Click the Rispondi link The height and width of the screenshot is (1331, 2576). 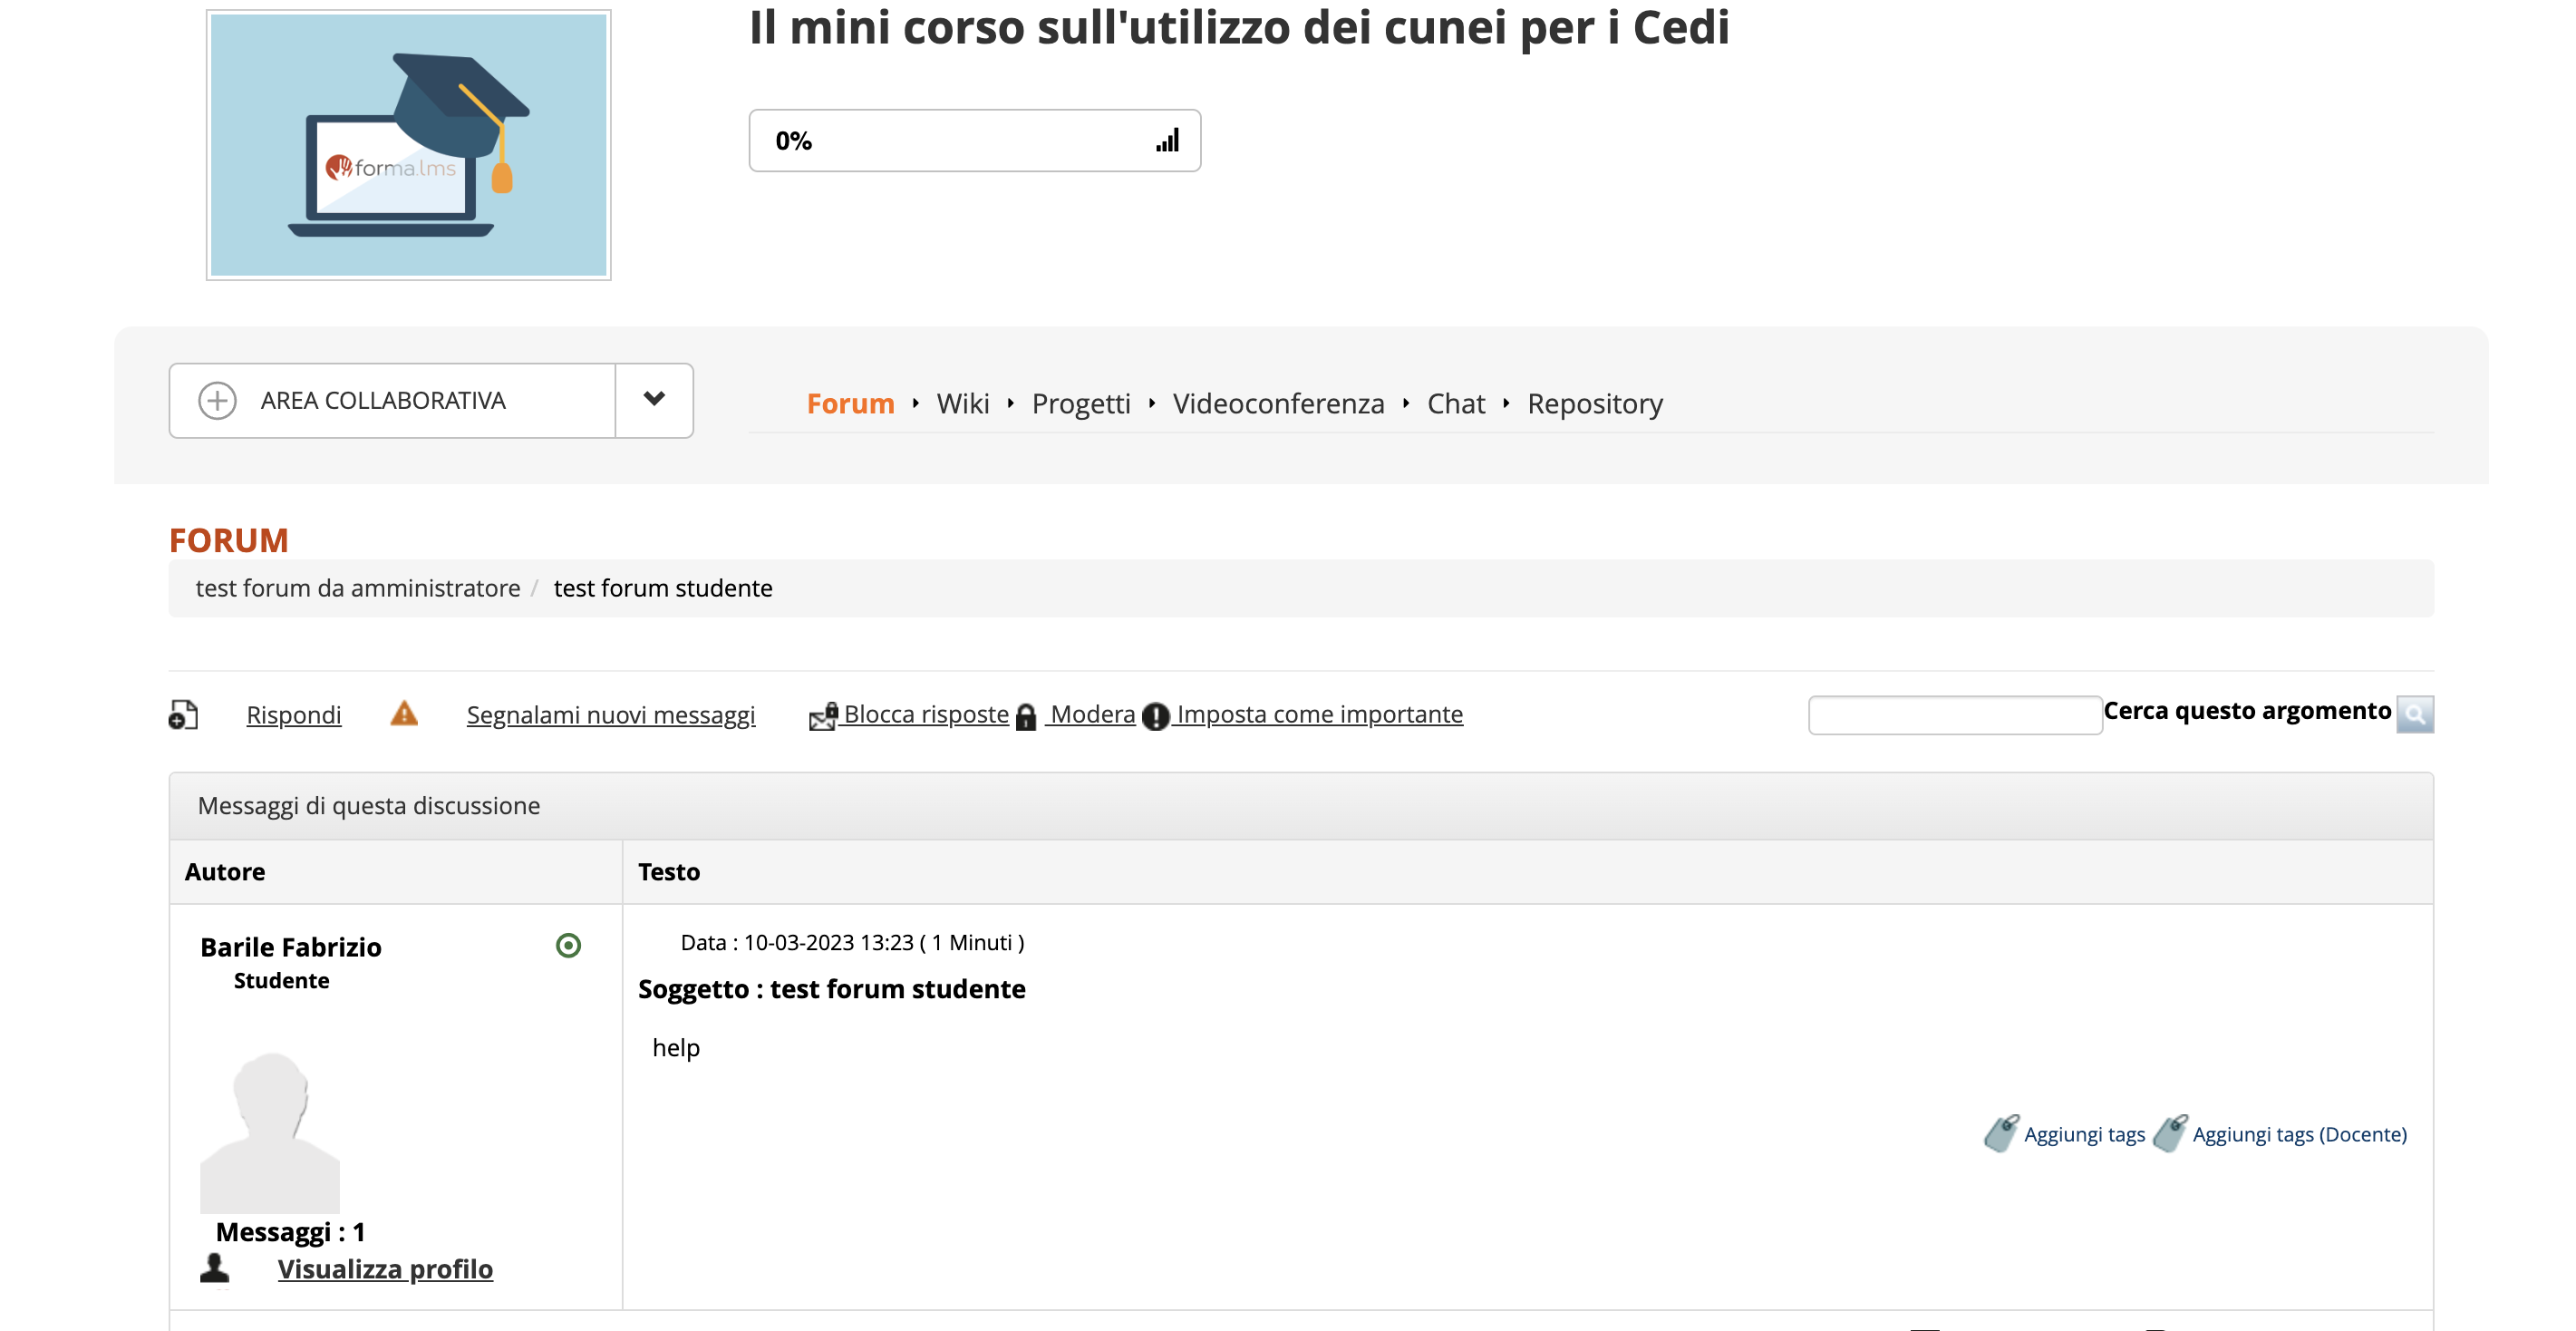[x=293, y=715]
